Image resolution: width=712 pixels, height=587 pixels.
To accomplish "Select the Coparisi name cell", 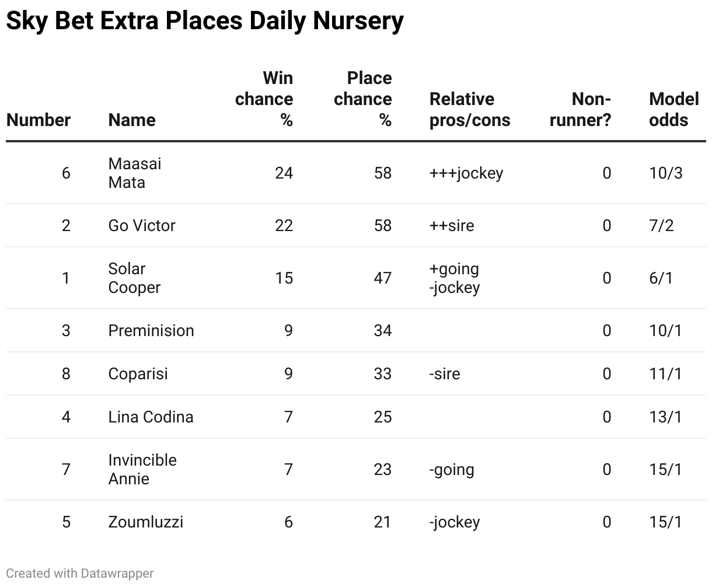I will coord(138,373).
